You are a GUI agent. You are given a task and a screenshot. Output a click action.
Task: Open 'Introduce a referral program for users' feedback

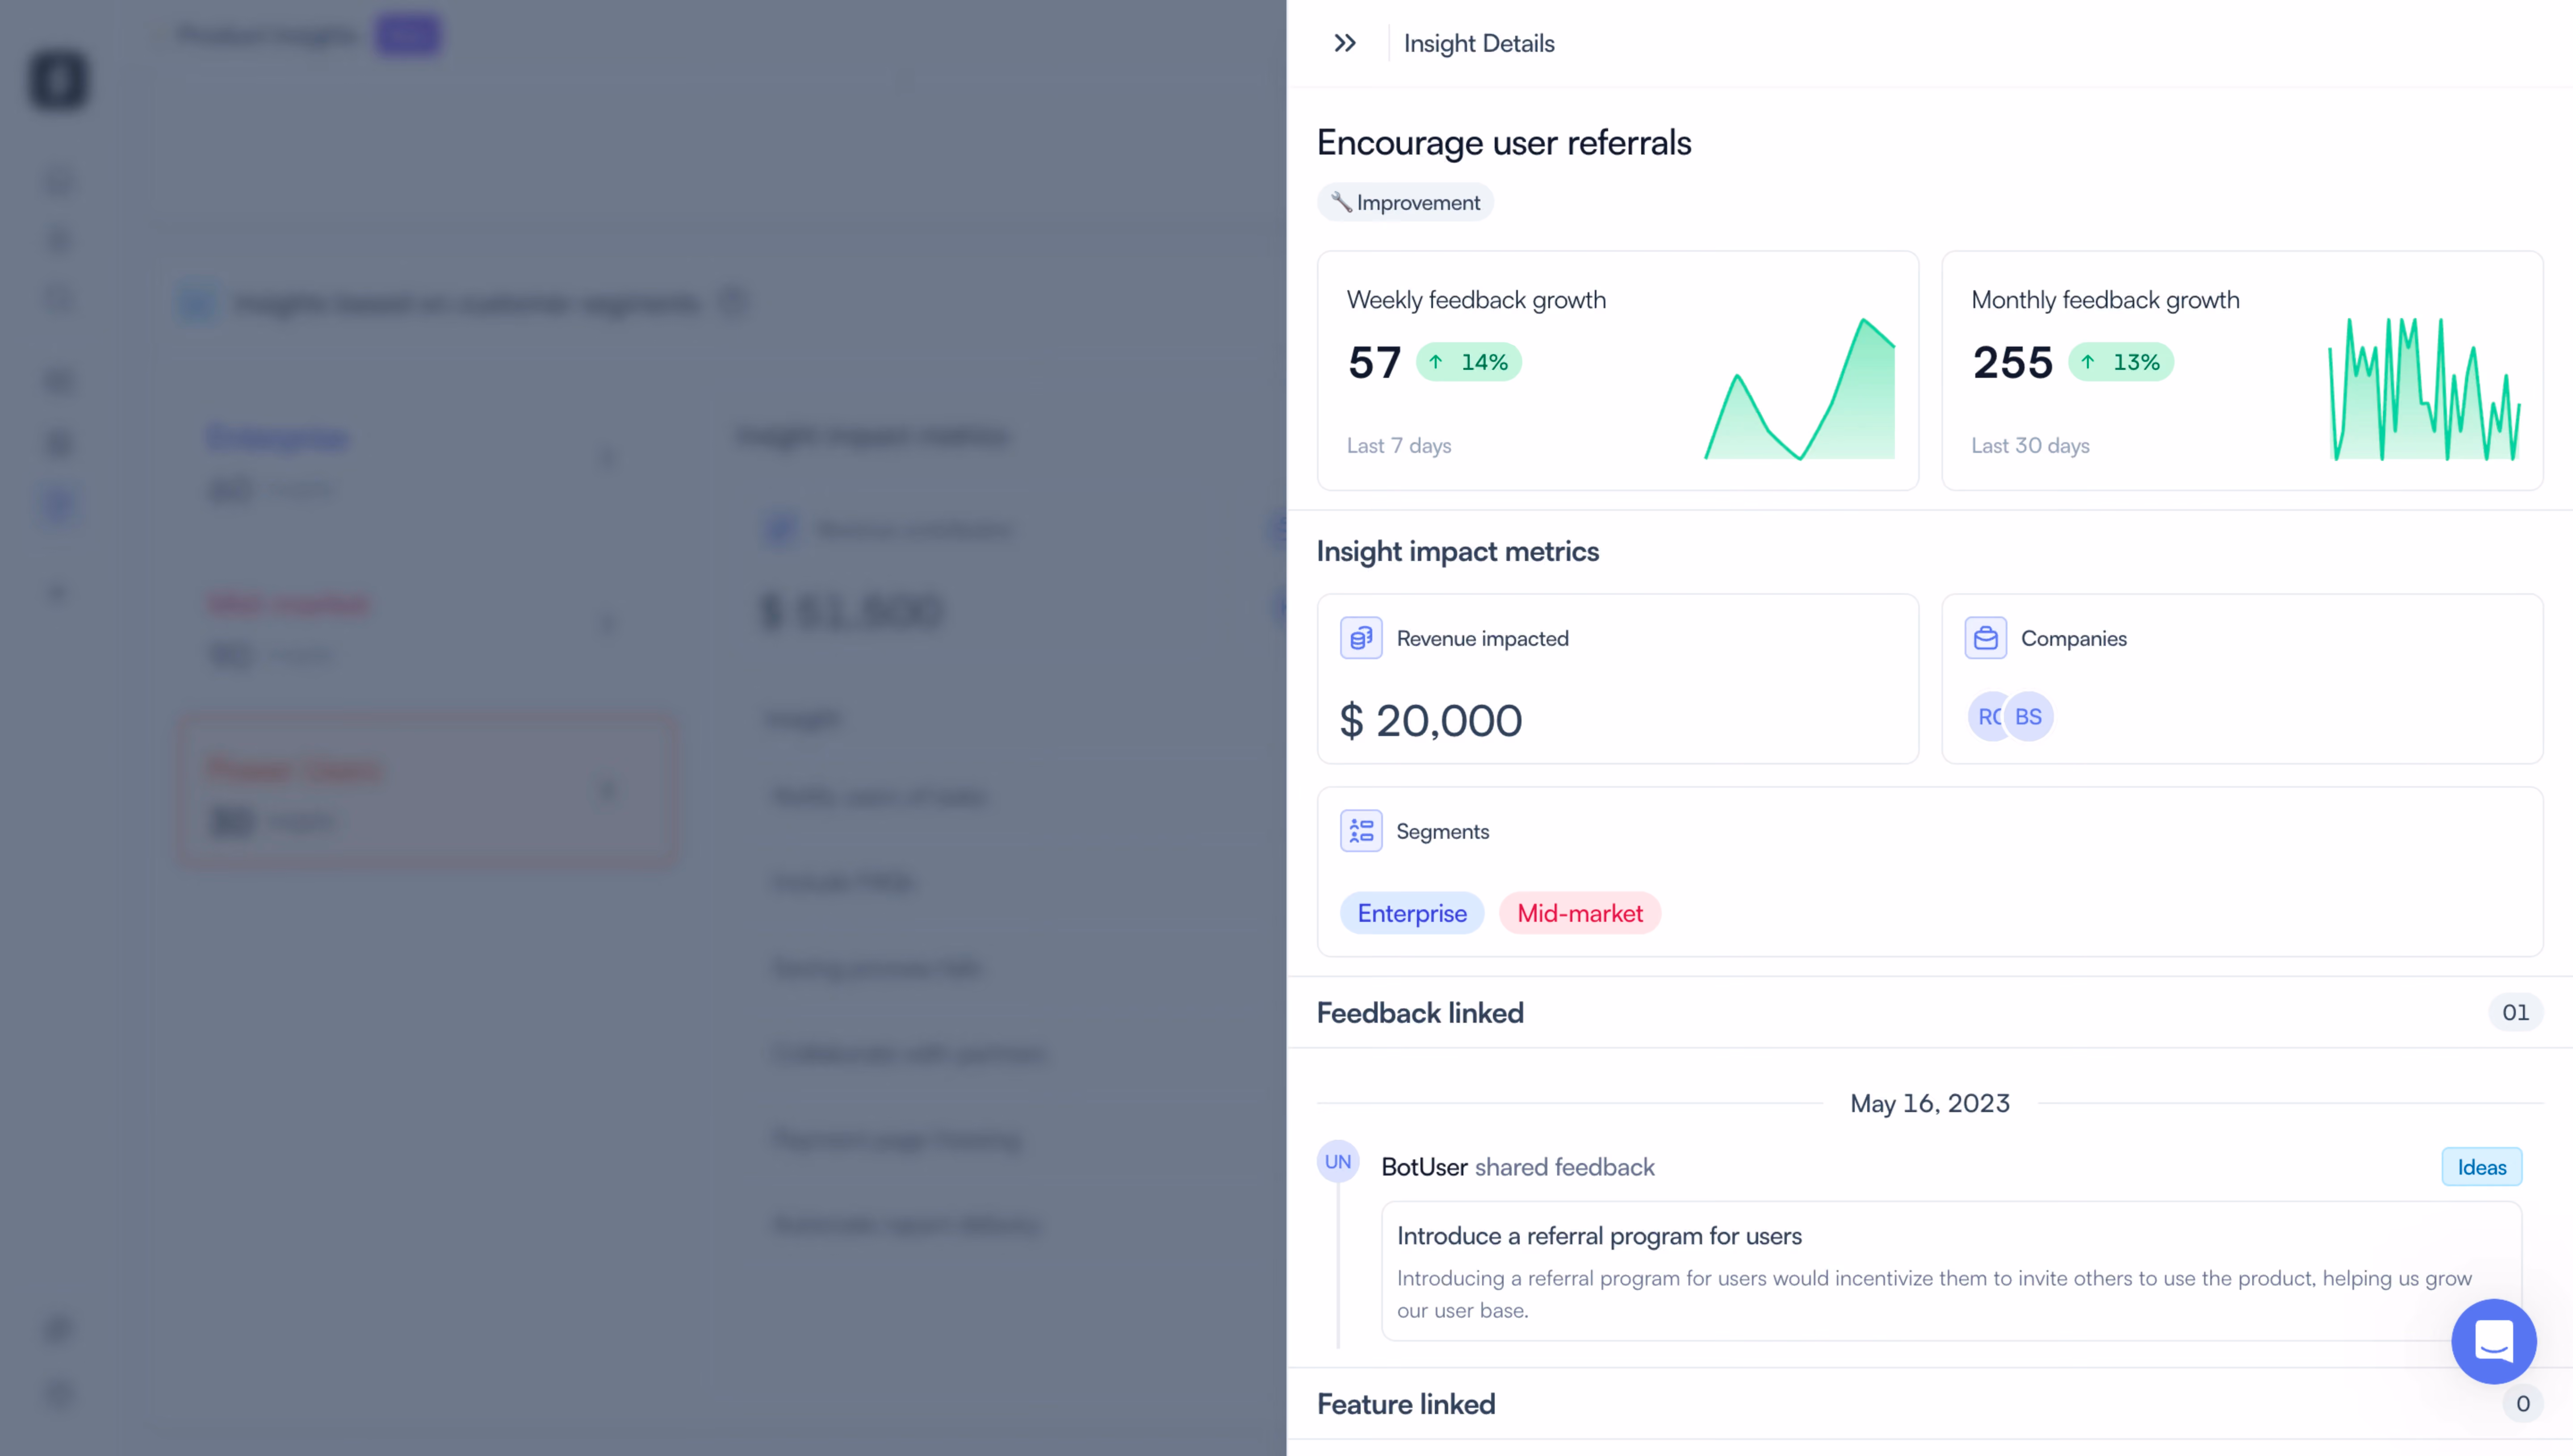[1951, 1271]
